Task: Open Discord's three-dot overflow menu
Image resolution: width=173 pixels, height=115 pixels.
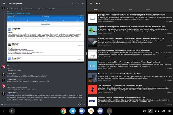Action: pyautogui.click(x=83, y=4)
